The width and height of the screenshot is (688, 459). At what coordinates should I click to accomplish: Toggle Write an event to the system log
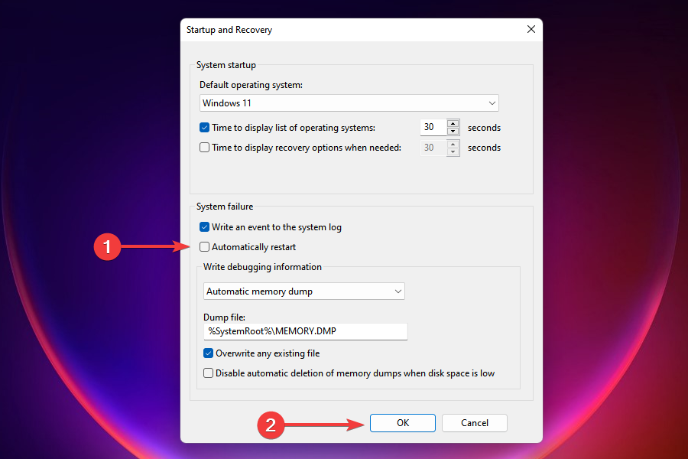[x=204, y=227]
